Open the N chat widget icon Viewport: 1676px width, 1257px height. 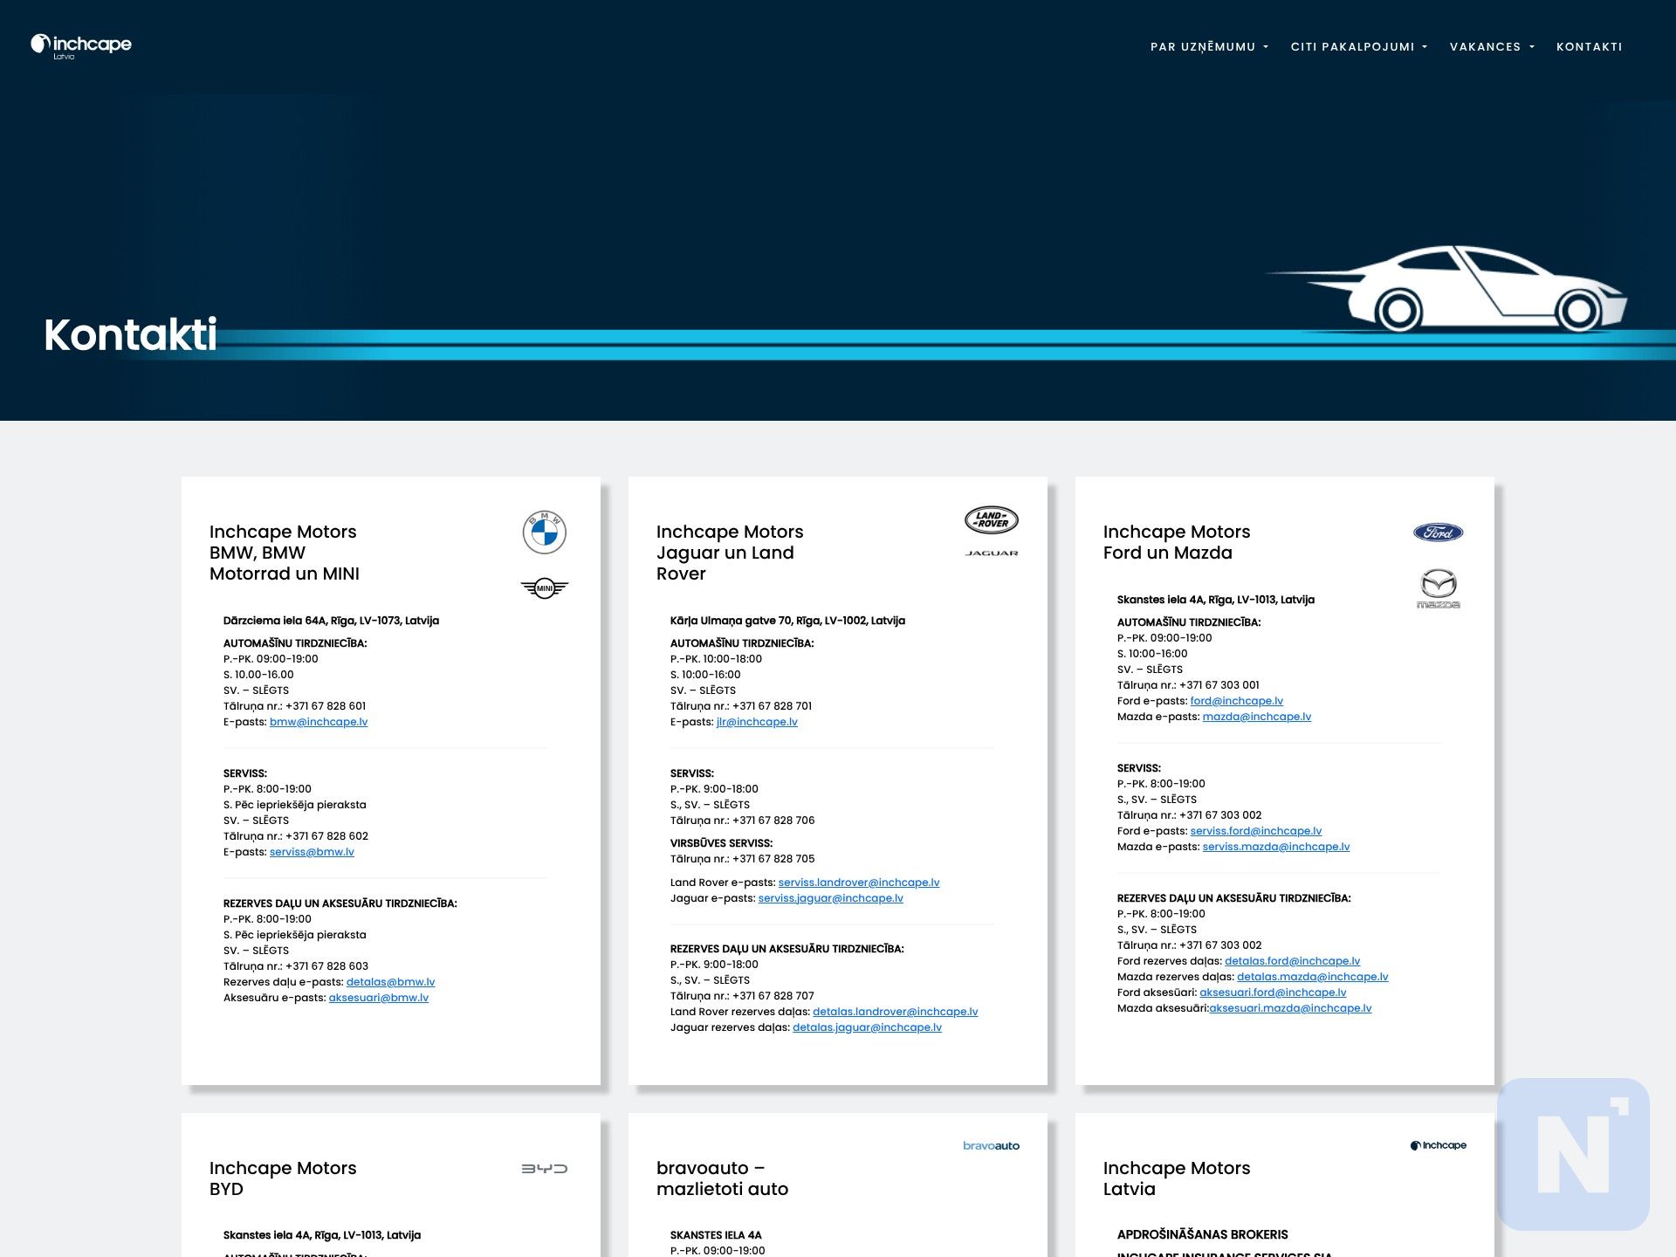pos(1573,1154)
